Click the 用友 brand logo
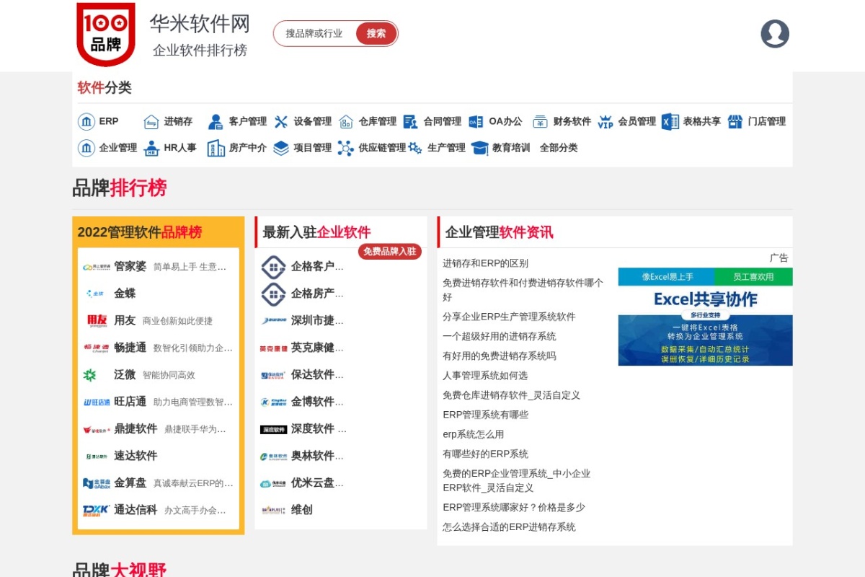This screenshot has height=577, width=865. pos(97,321)
